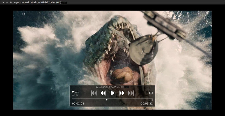The width and height of the screenshot is (225, 116).
Task: Cycle the subtitle track showing -/0
Action: [x=75, y=95]
